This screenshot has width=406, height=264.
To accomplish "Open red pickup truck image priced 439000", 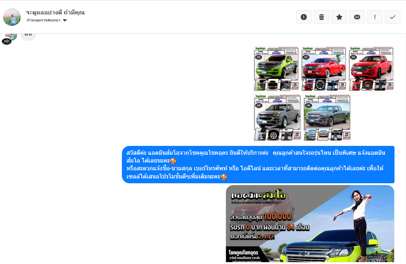I will tap(371, 69).
